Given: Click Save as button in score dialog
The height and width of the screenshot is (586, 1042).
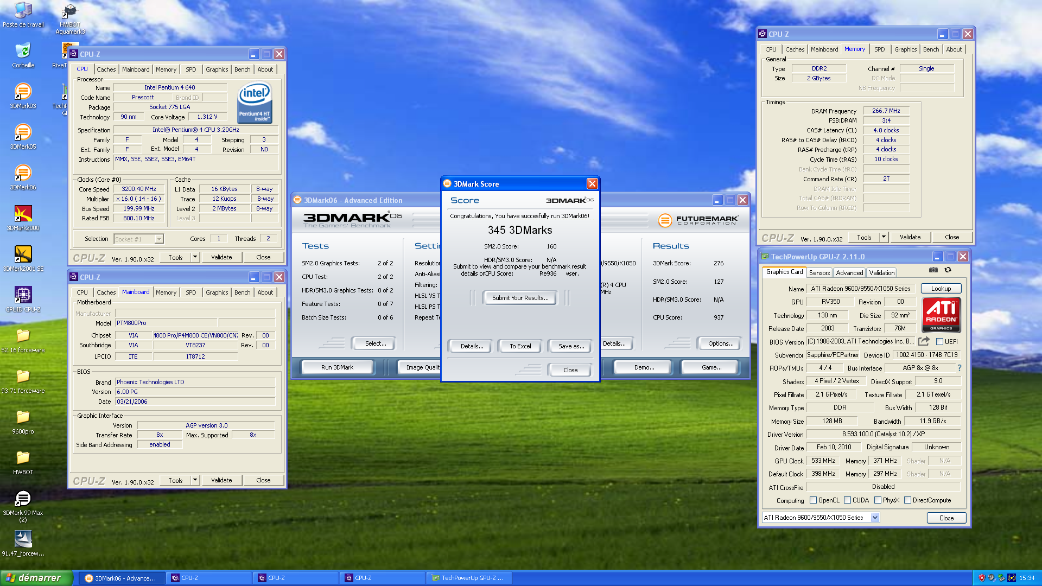Looking at the screenshot, I should [571, 346].
